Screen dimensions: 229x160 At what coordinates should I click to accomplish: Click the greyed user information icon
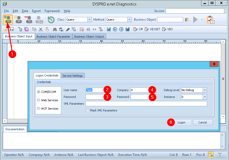pyautogui.click(x=39, y=20)
